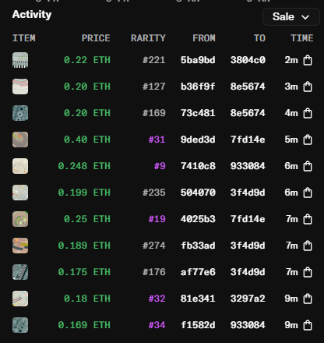Screen dimensions: 324x343
Task: Open the item thumbnail priced 0.40 ETH
Action: (x=20, y=140)
